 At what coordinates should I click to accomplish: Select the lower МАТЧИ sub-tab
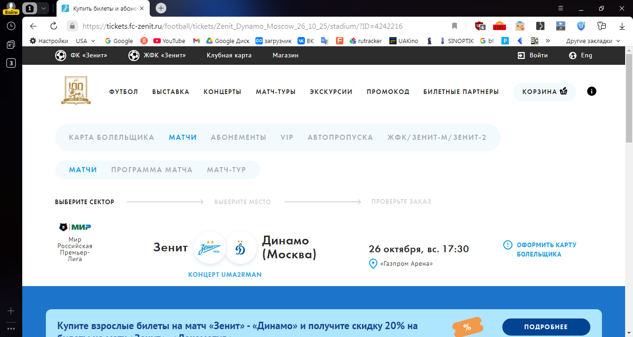coord(83,170)
